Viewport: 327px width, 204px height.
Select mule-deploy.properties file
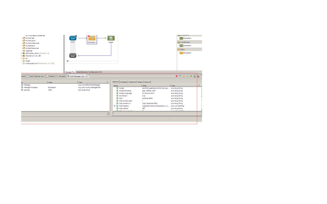click(x=35, y=36)
